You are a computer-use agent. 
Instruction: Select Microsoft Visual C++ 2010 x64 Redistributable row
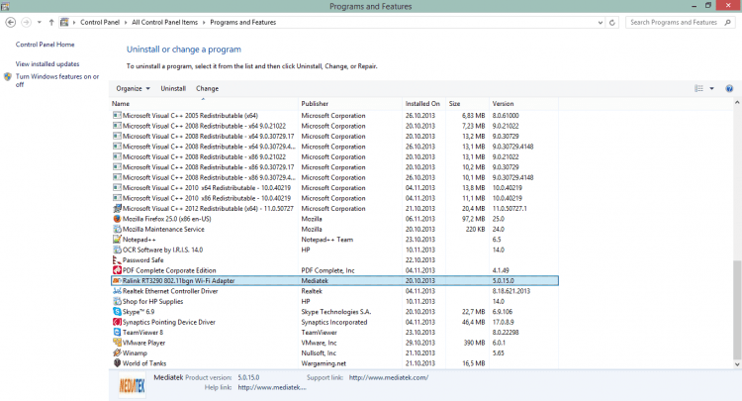coord(334,188)
